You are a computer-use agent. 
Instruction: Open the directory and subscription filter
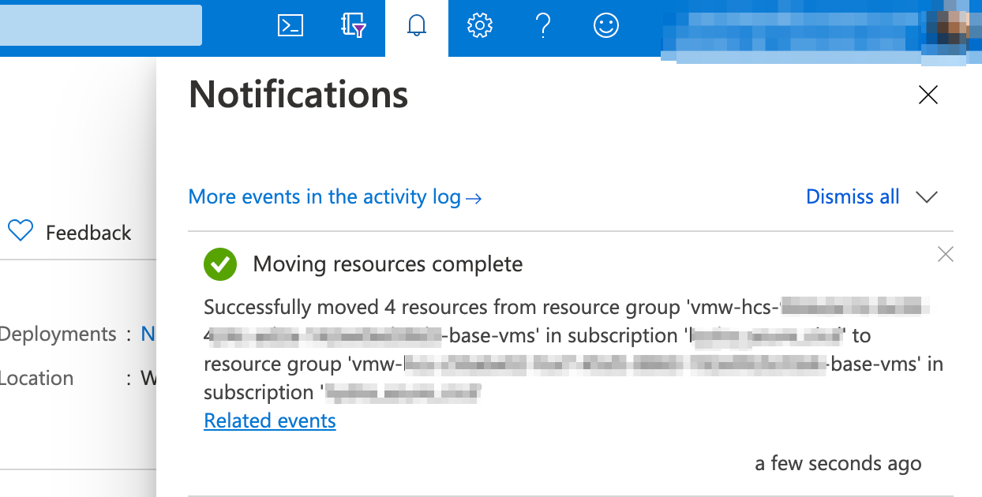coord(354,26)
